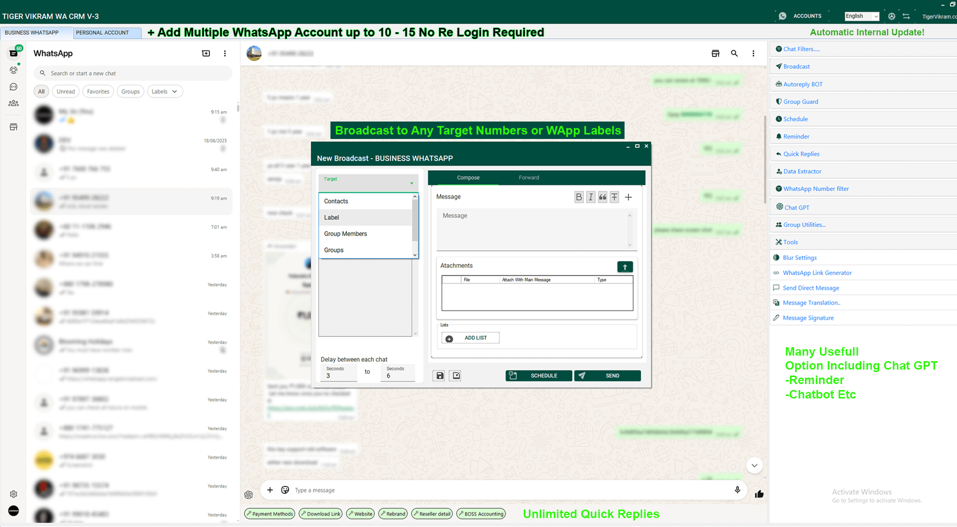Choose Groups as broadcast target
Image resolution: width=957 pixels, height=527 pixels.
click(x=365, y=250)
